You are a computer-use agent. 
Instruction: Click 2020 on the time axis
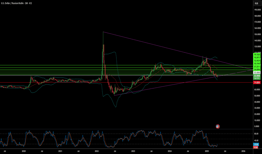(24, 151)
